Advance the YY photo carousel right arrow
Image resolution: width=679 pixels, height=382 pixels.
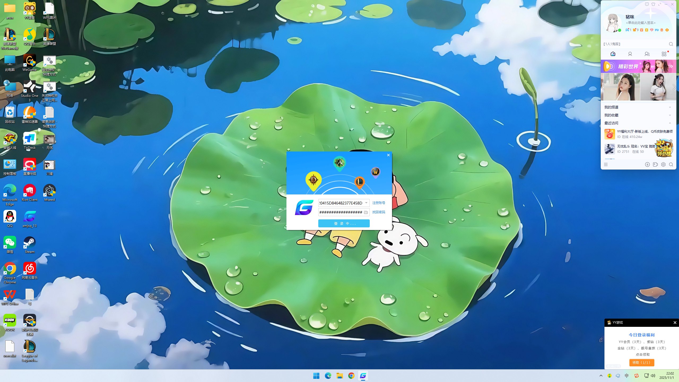pos(674,87)
